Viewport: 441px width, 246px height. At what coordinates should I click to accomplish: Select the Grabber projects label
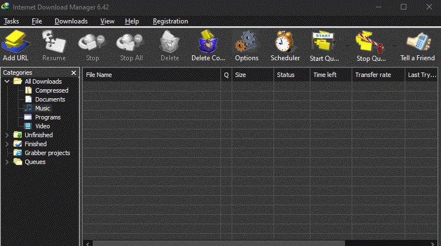(47, 153)
